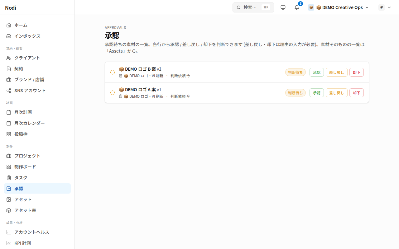Image resolution: width=399 pixels, height=249 pixels.
Task: Navigate to 制作ボード
Action: (x=37, y=167)
